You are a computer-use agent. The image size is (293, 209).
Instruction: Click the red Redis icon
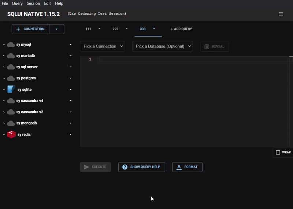[x=11, y=134]
